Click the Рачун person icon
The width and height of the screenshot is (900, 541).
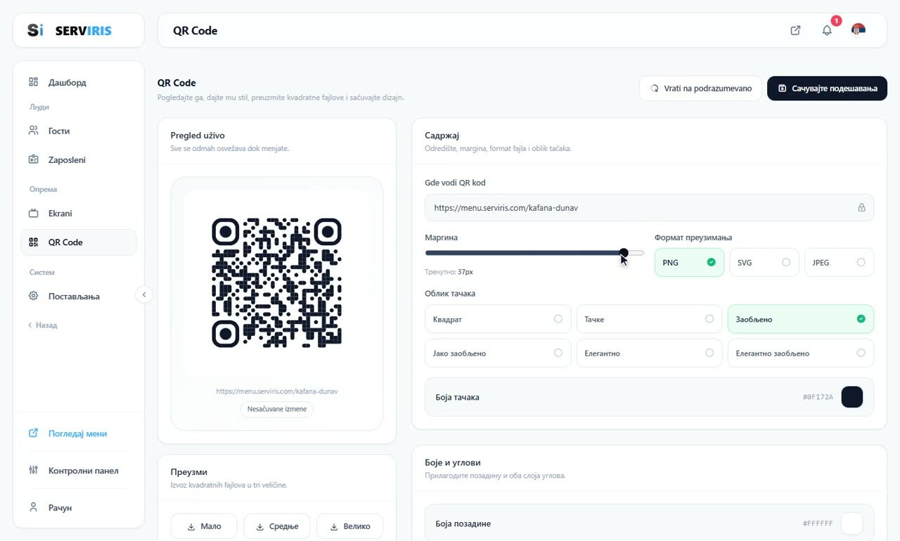33,507
